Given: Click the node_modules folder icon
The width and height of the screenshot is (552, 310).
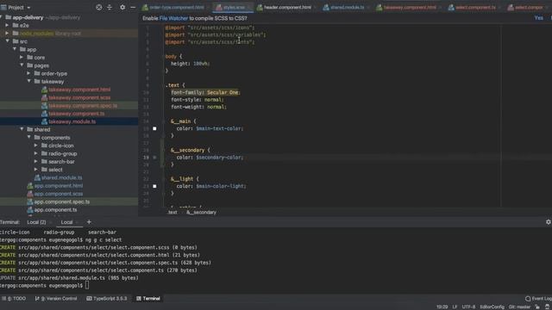Looking at the screenshot, I should click(x=16, y=34).
